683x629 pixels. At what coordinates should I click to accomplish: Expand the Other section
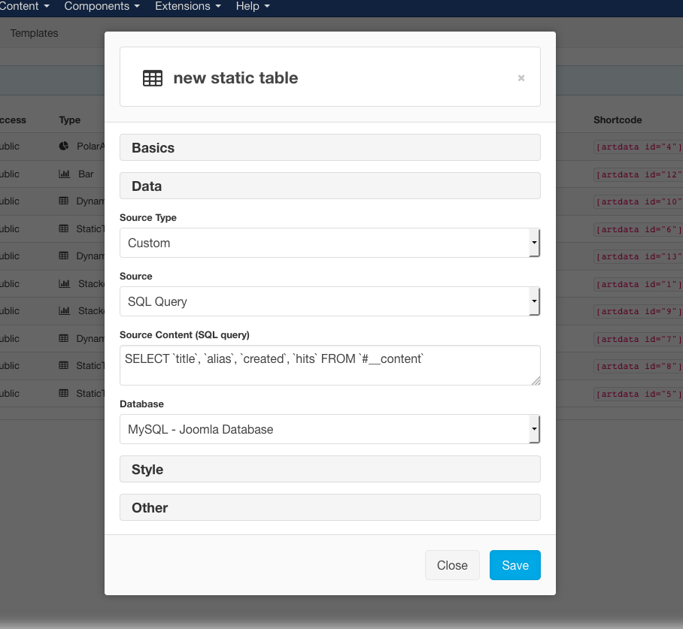point(329,507)
